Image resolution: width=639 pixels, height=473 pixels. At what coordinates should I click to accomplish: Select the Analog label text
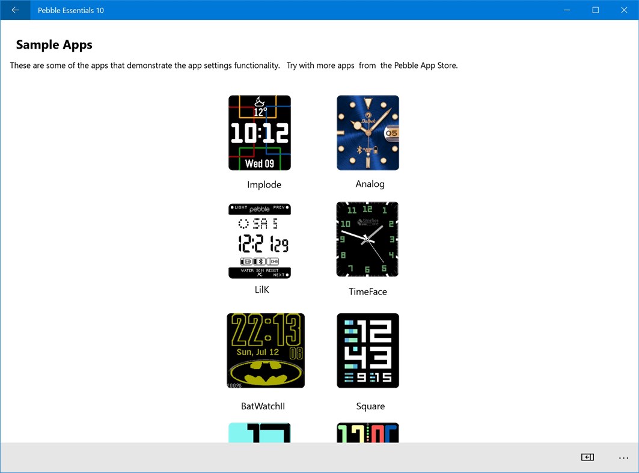(369, 184)
